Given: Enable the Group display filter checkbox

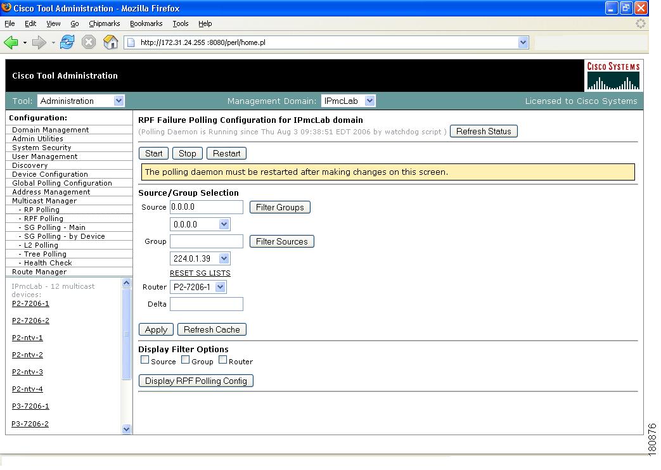Looking at the screenshot, I should click(186, 360).
